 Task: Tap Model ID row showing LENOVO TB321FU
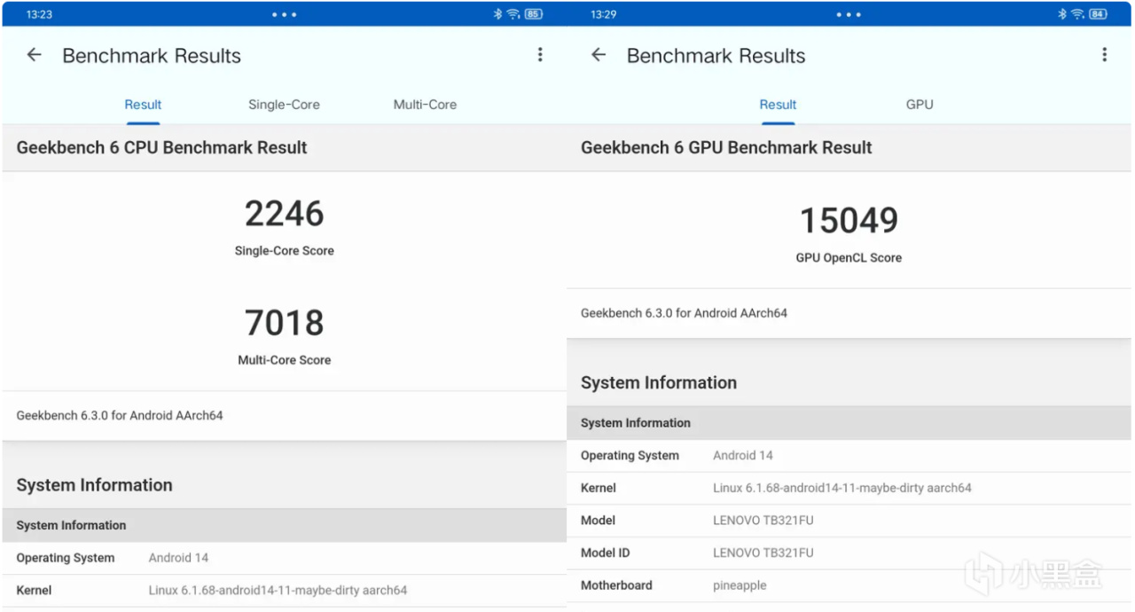click(849, 553)
